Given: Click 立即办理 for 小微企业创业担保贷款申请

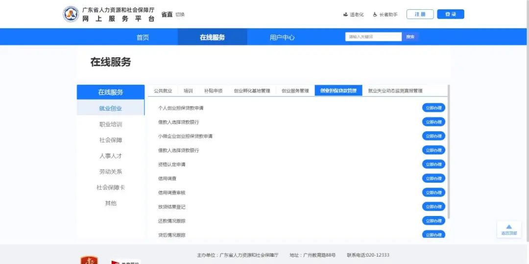Looking at the screenshot, I should click(433, 136).
